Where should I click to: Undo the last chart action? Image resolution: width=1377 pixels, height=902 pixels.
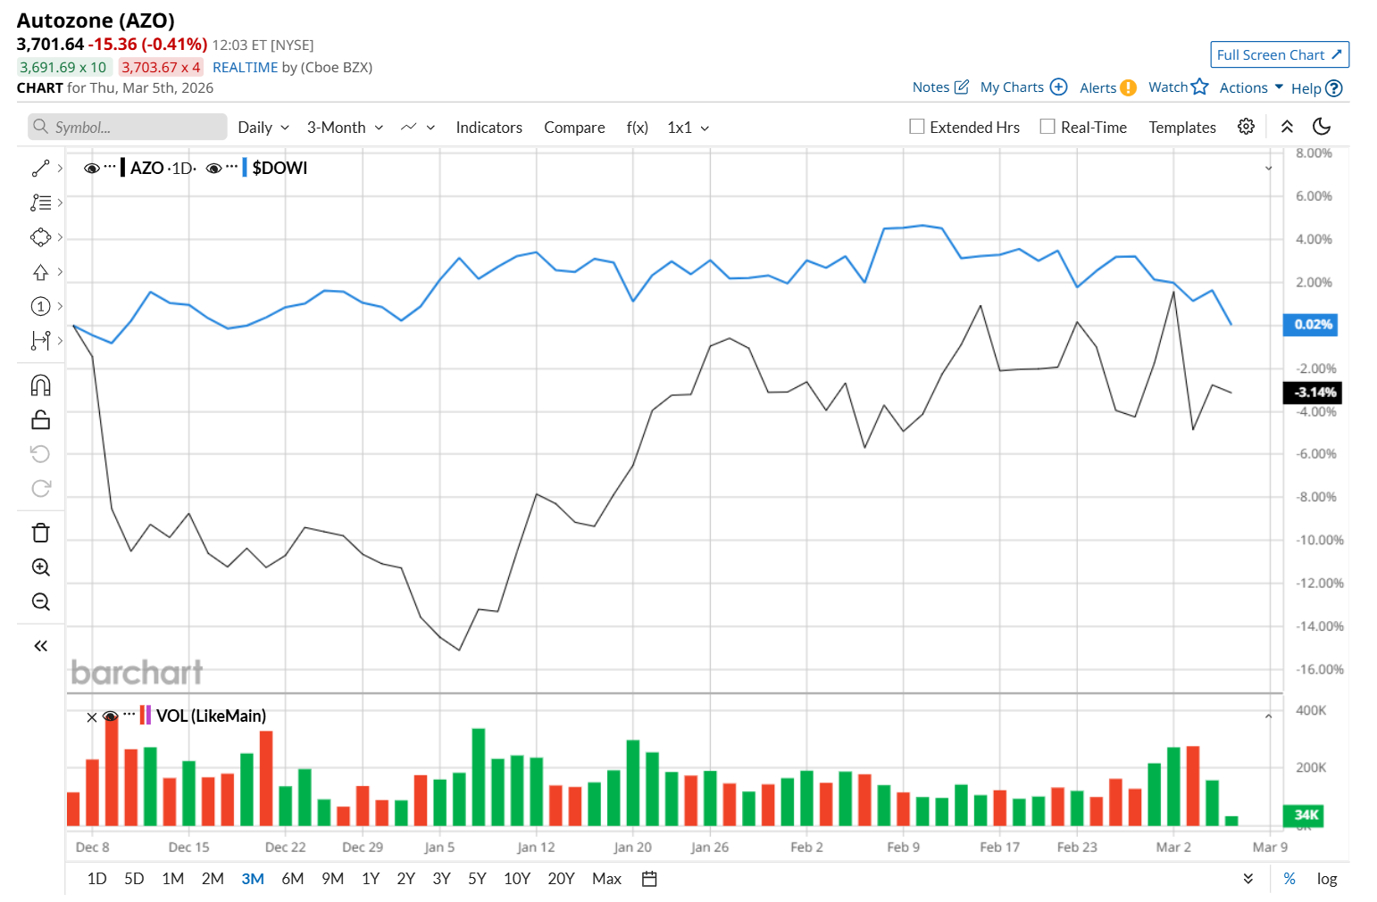40,454
